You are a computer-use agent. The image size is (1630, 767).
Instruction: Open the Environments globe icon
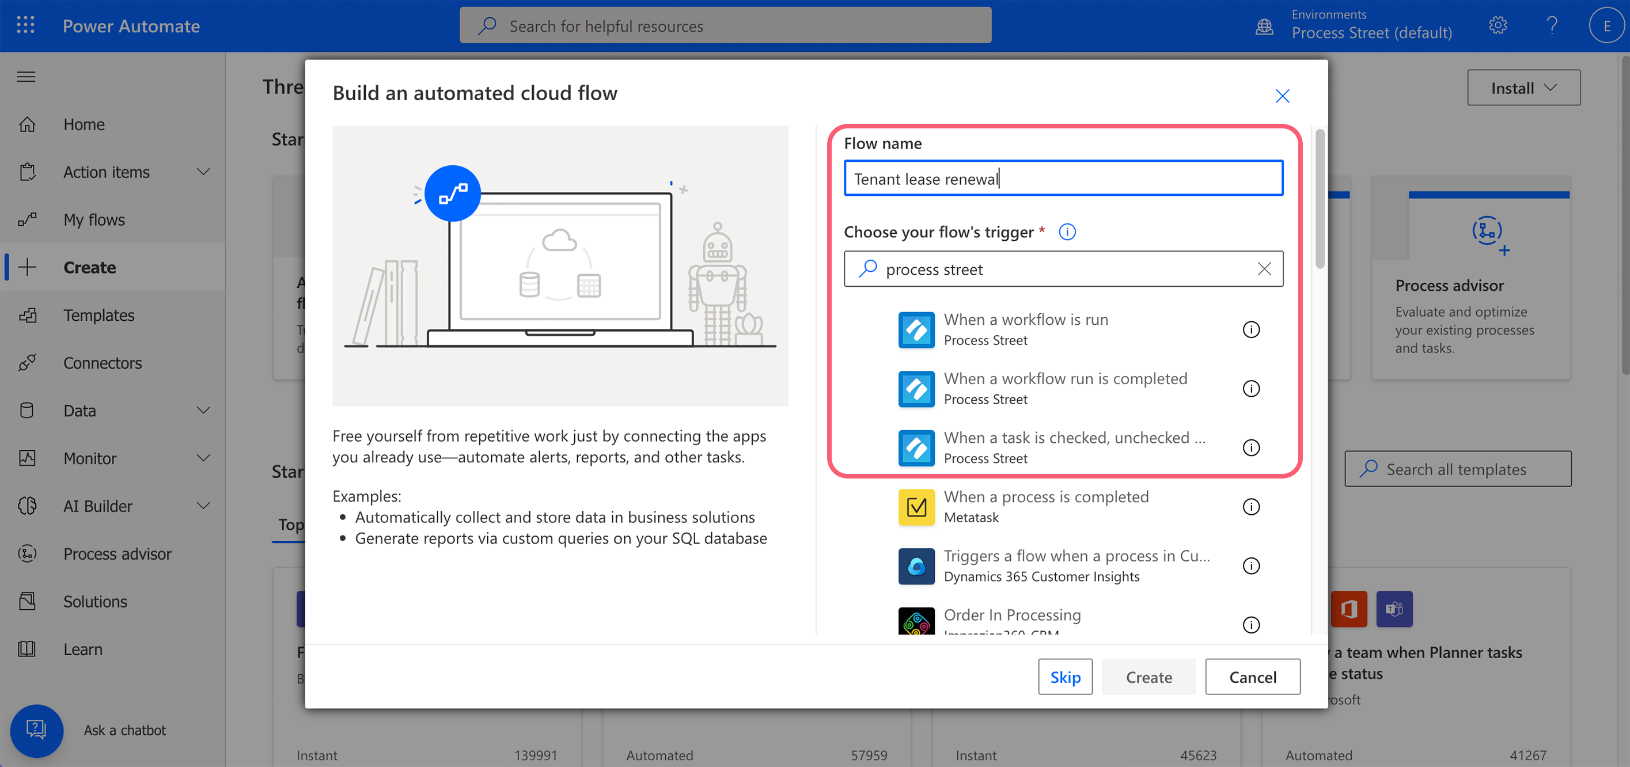click(x=1264, y=26)
